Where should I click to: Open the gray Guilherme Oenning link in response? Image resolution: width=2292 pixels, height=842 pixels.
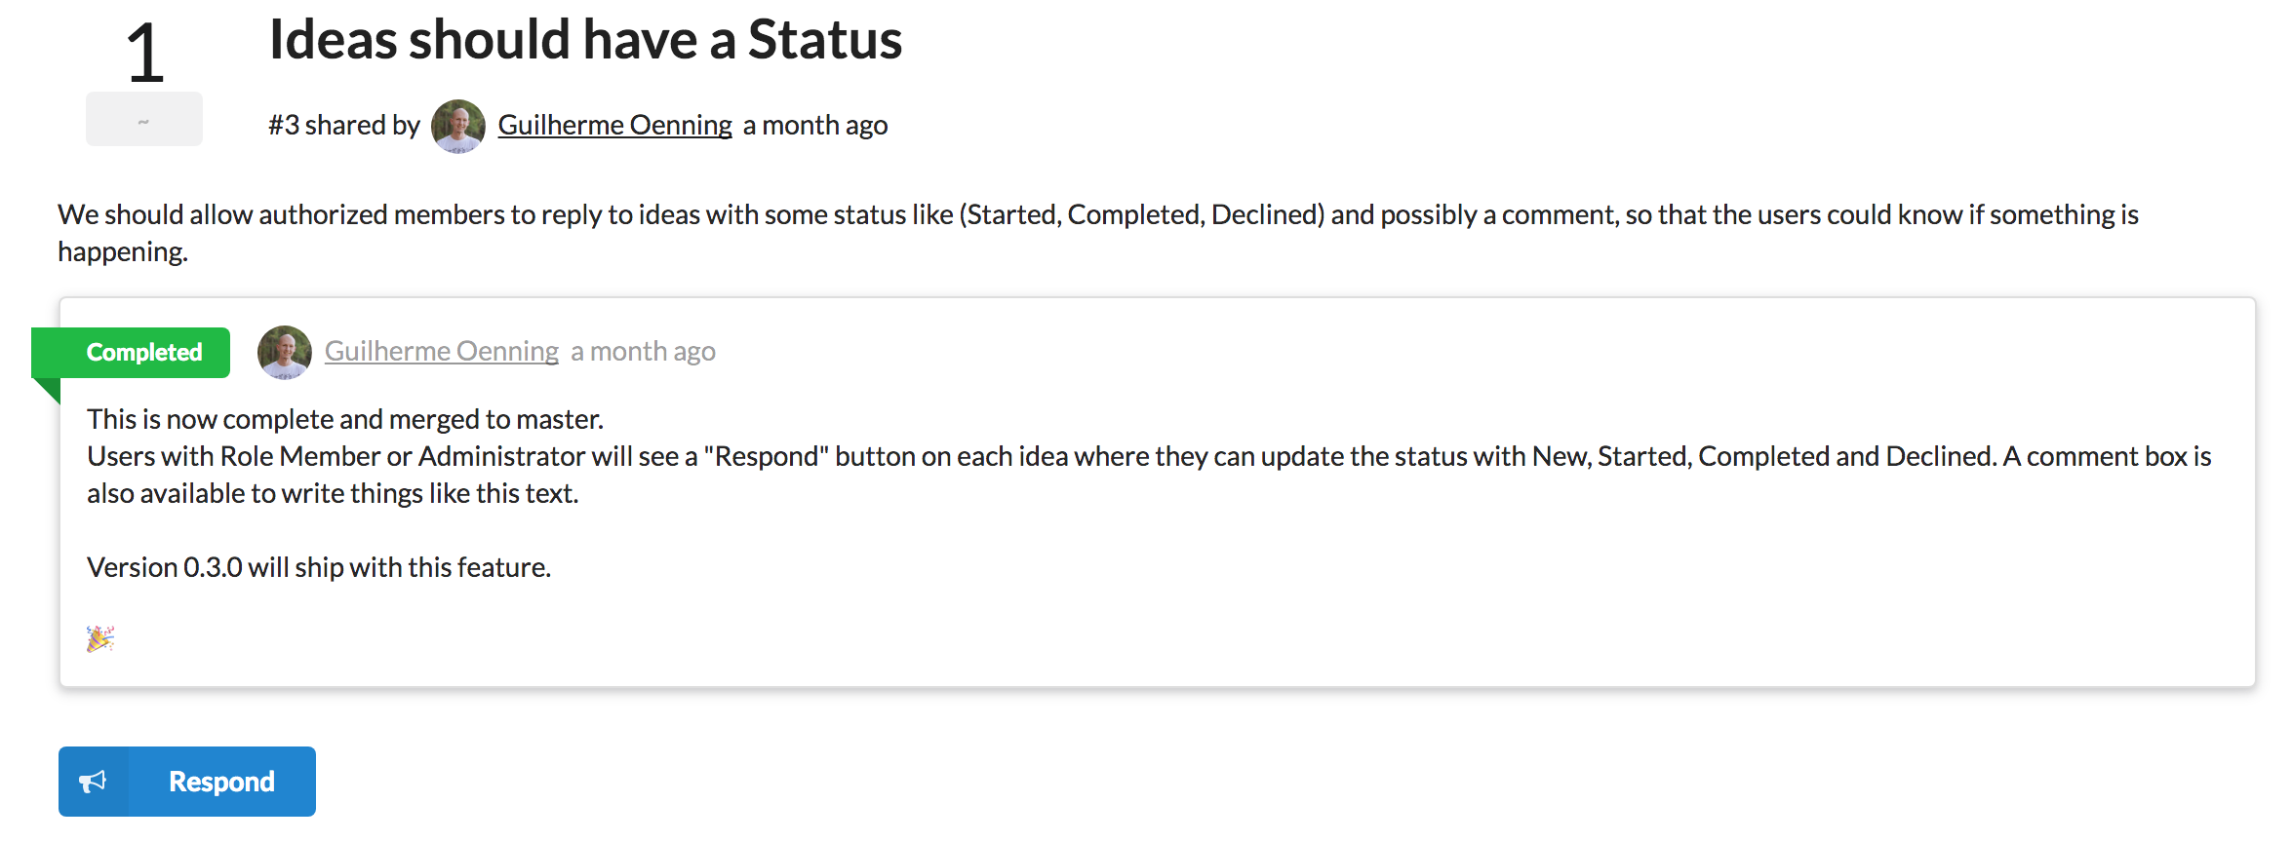(x=442, y=351)
